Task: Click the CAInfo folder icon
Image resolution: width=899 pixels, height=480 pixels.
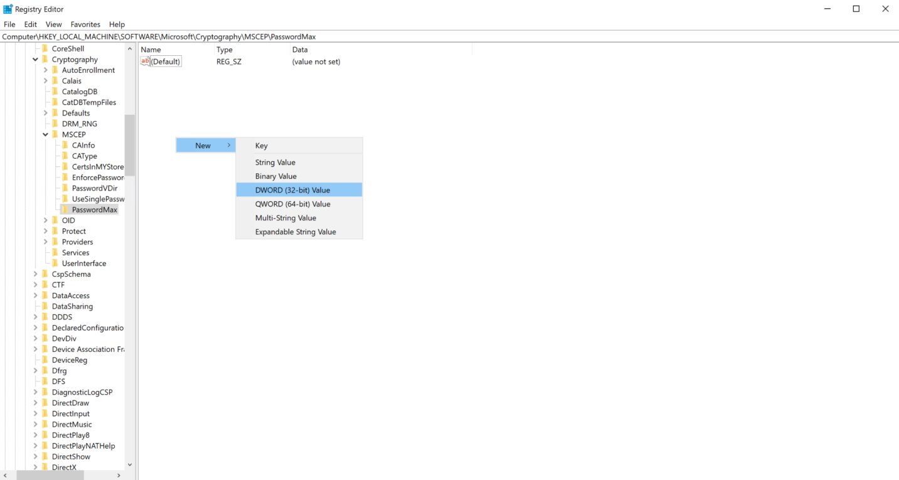Action: pos(65,145)
